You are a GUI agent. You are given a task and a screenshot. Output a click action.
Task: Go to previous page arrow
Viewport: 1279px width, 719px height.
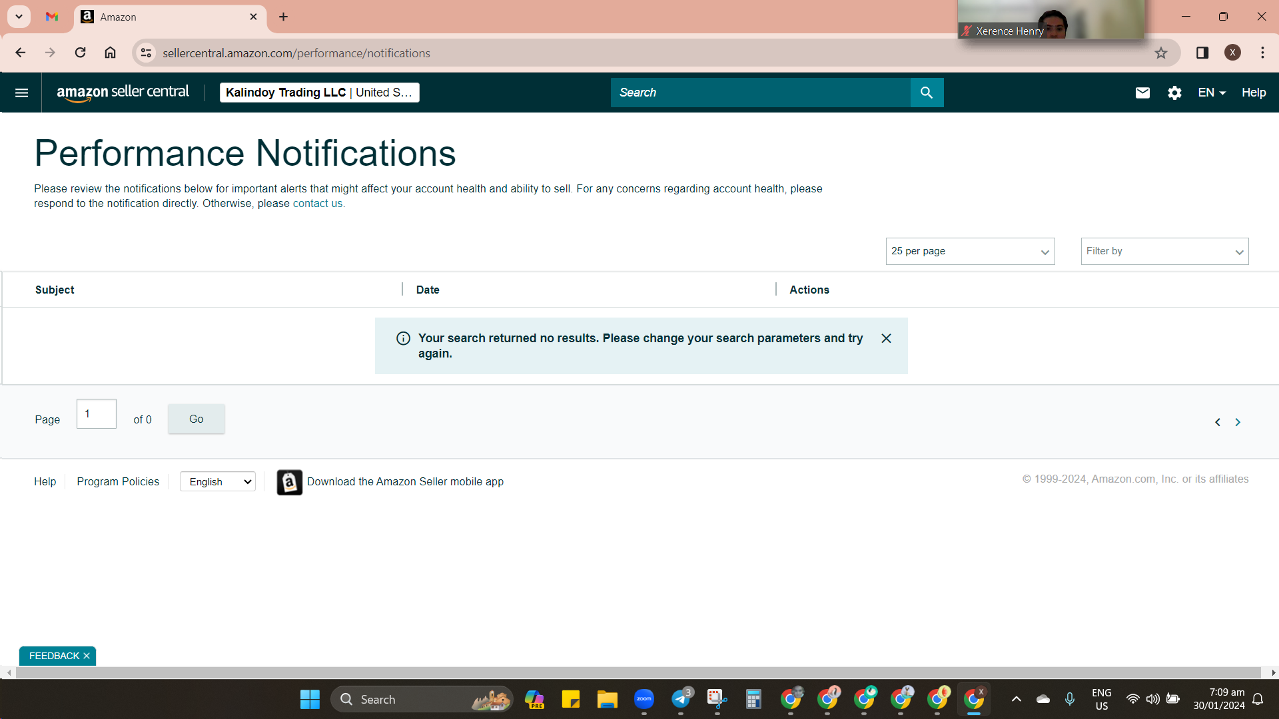(x=1217, y=422)
